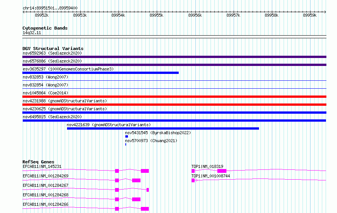This screenshot has width=337, height=213.
Task: Click the Cytogenetic Bands track title
Action: point(45,28)
